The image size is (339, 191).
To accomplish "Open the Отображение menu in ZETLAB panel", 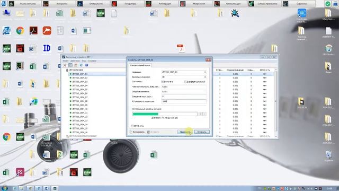I will tap(93, 4).
